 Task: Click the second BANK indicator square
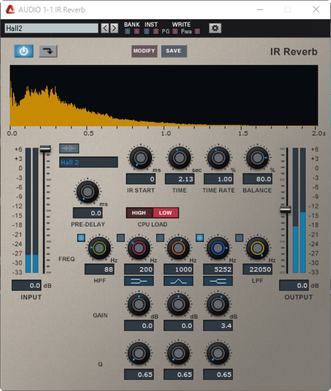[137, 32]
